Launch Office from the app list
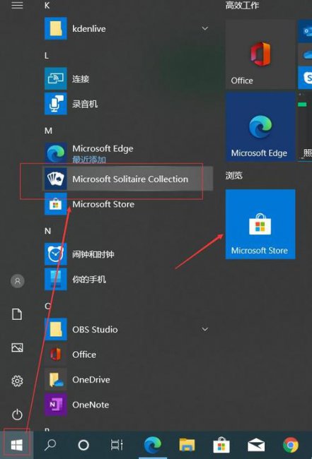The height and width of the screenshot is (459, 312). coord(127,354)
